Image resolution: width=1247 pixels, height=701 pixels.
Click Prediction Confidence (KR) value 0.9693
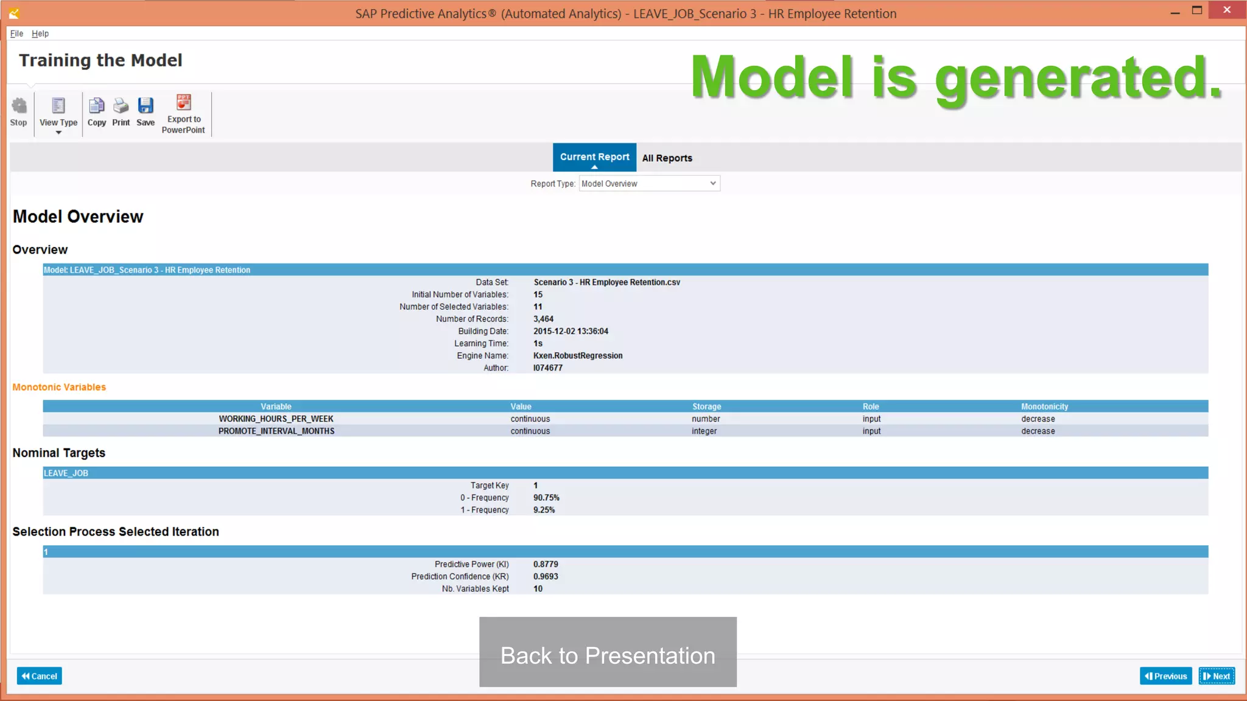pos(546,576)
